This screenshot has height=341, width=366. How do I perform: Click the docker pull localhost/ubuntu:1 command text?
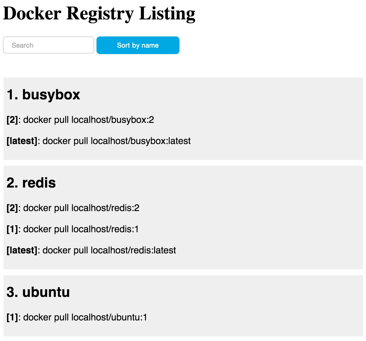click(x=85, y=317)
